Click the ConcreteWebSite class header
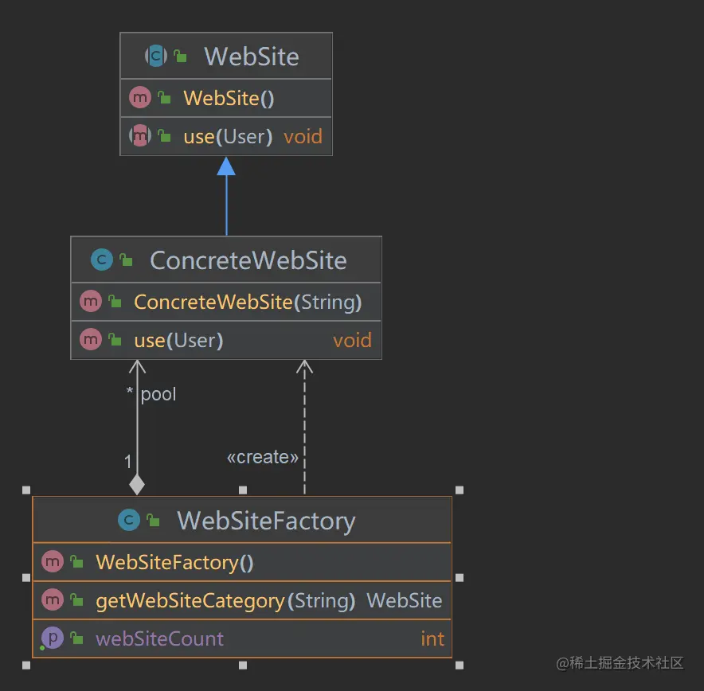 point(248,260)
